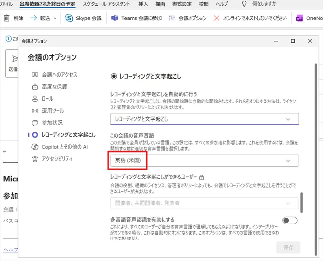The height and width of the screenshot is (261, 323).
Task: Select the アクセシビリティ figure icon
Action: [x=35, y=159]
